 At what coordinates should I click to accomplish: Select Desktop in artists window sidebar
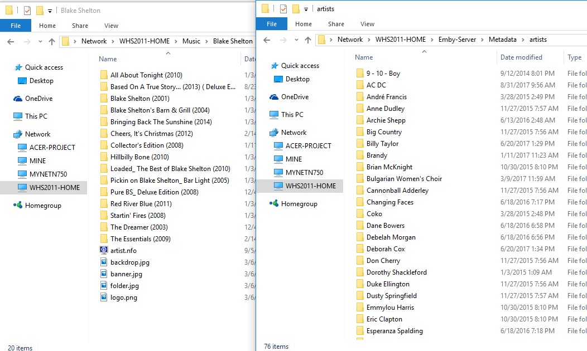(x=297, y=79)
